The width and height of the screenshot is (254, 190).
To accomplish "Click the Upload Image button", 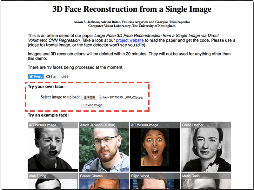I will tap(93, 105).
